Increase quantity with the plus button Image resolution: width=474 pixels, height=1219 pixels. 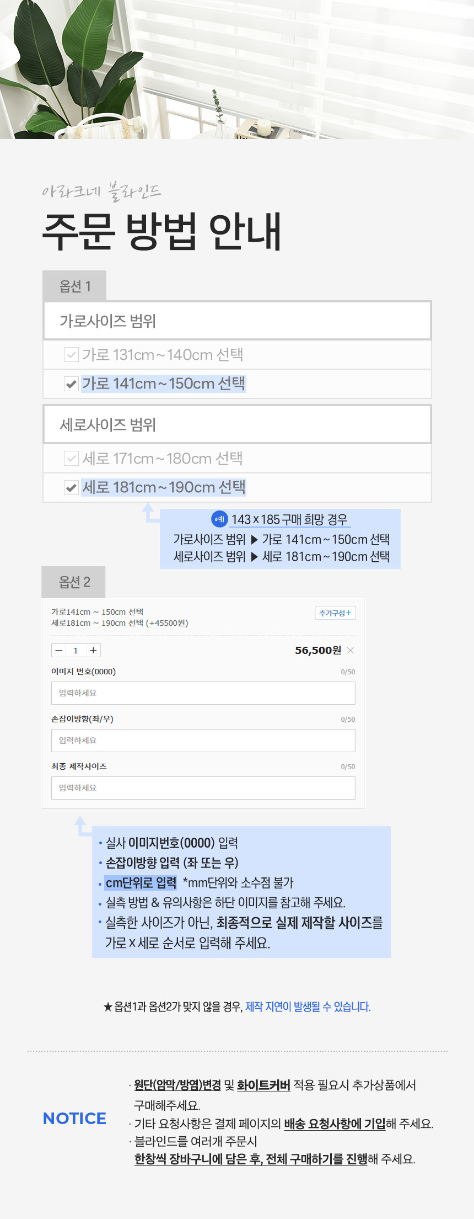point(94,651)
